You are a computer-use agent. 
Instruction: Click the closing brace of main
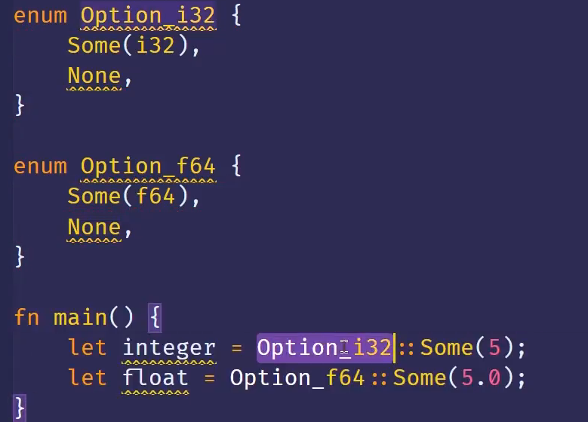coord(20,408)
